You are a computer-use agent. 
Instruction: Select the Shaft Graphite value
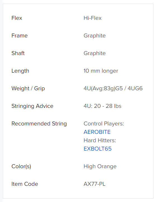pos(95,53)
